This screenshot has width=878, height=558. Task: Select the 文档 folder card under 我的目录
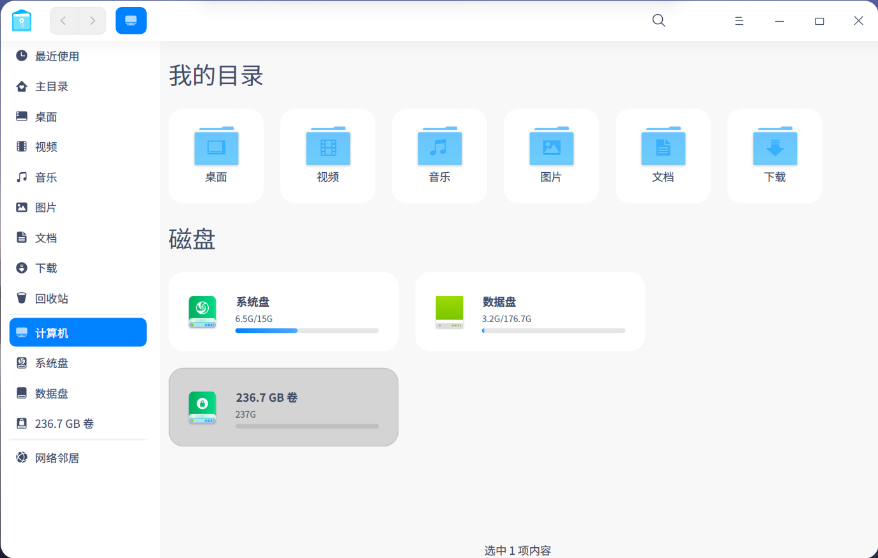663,156
